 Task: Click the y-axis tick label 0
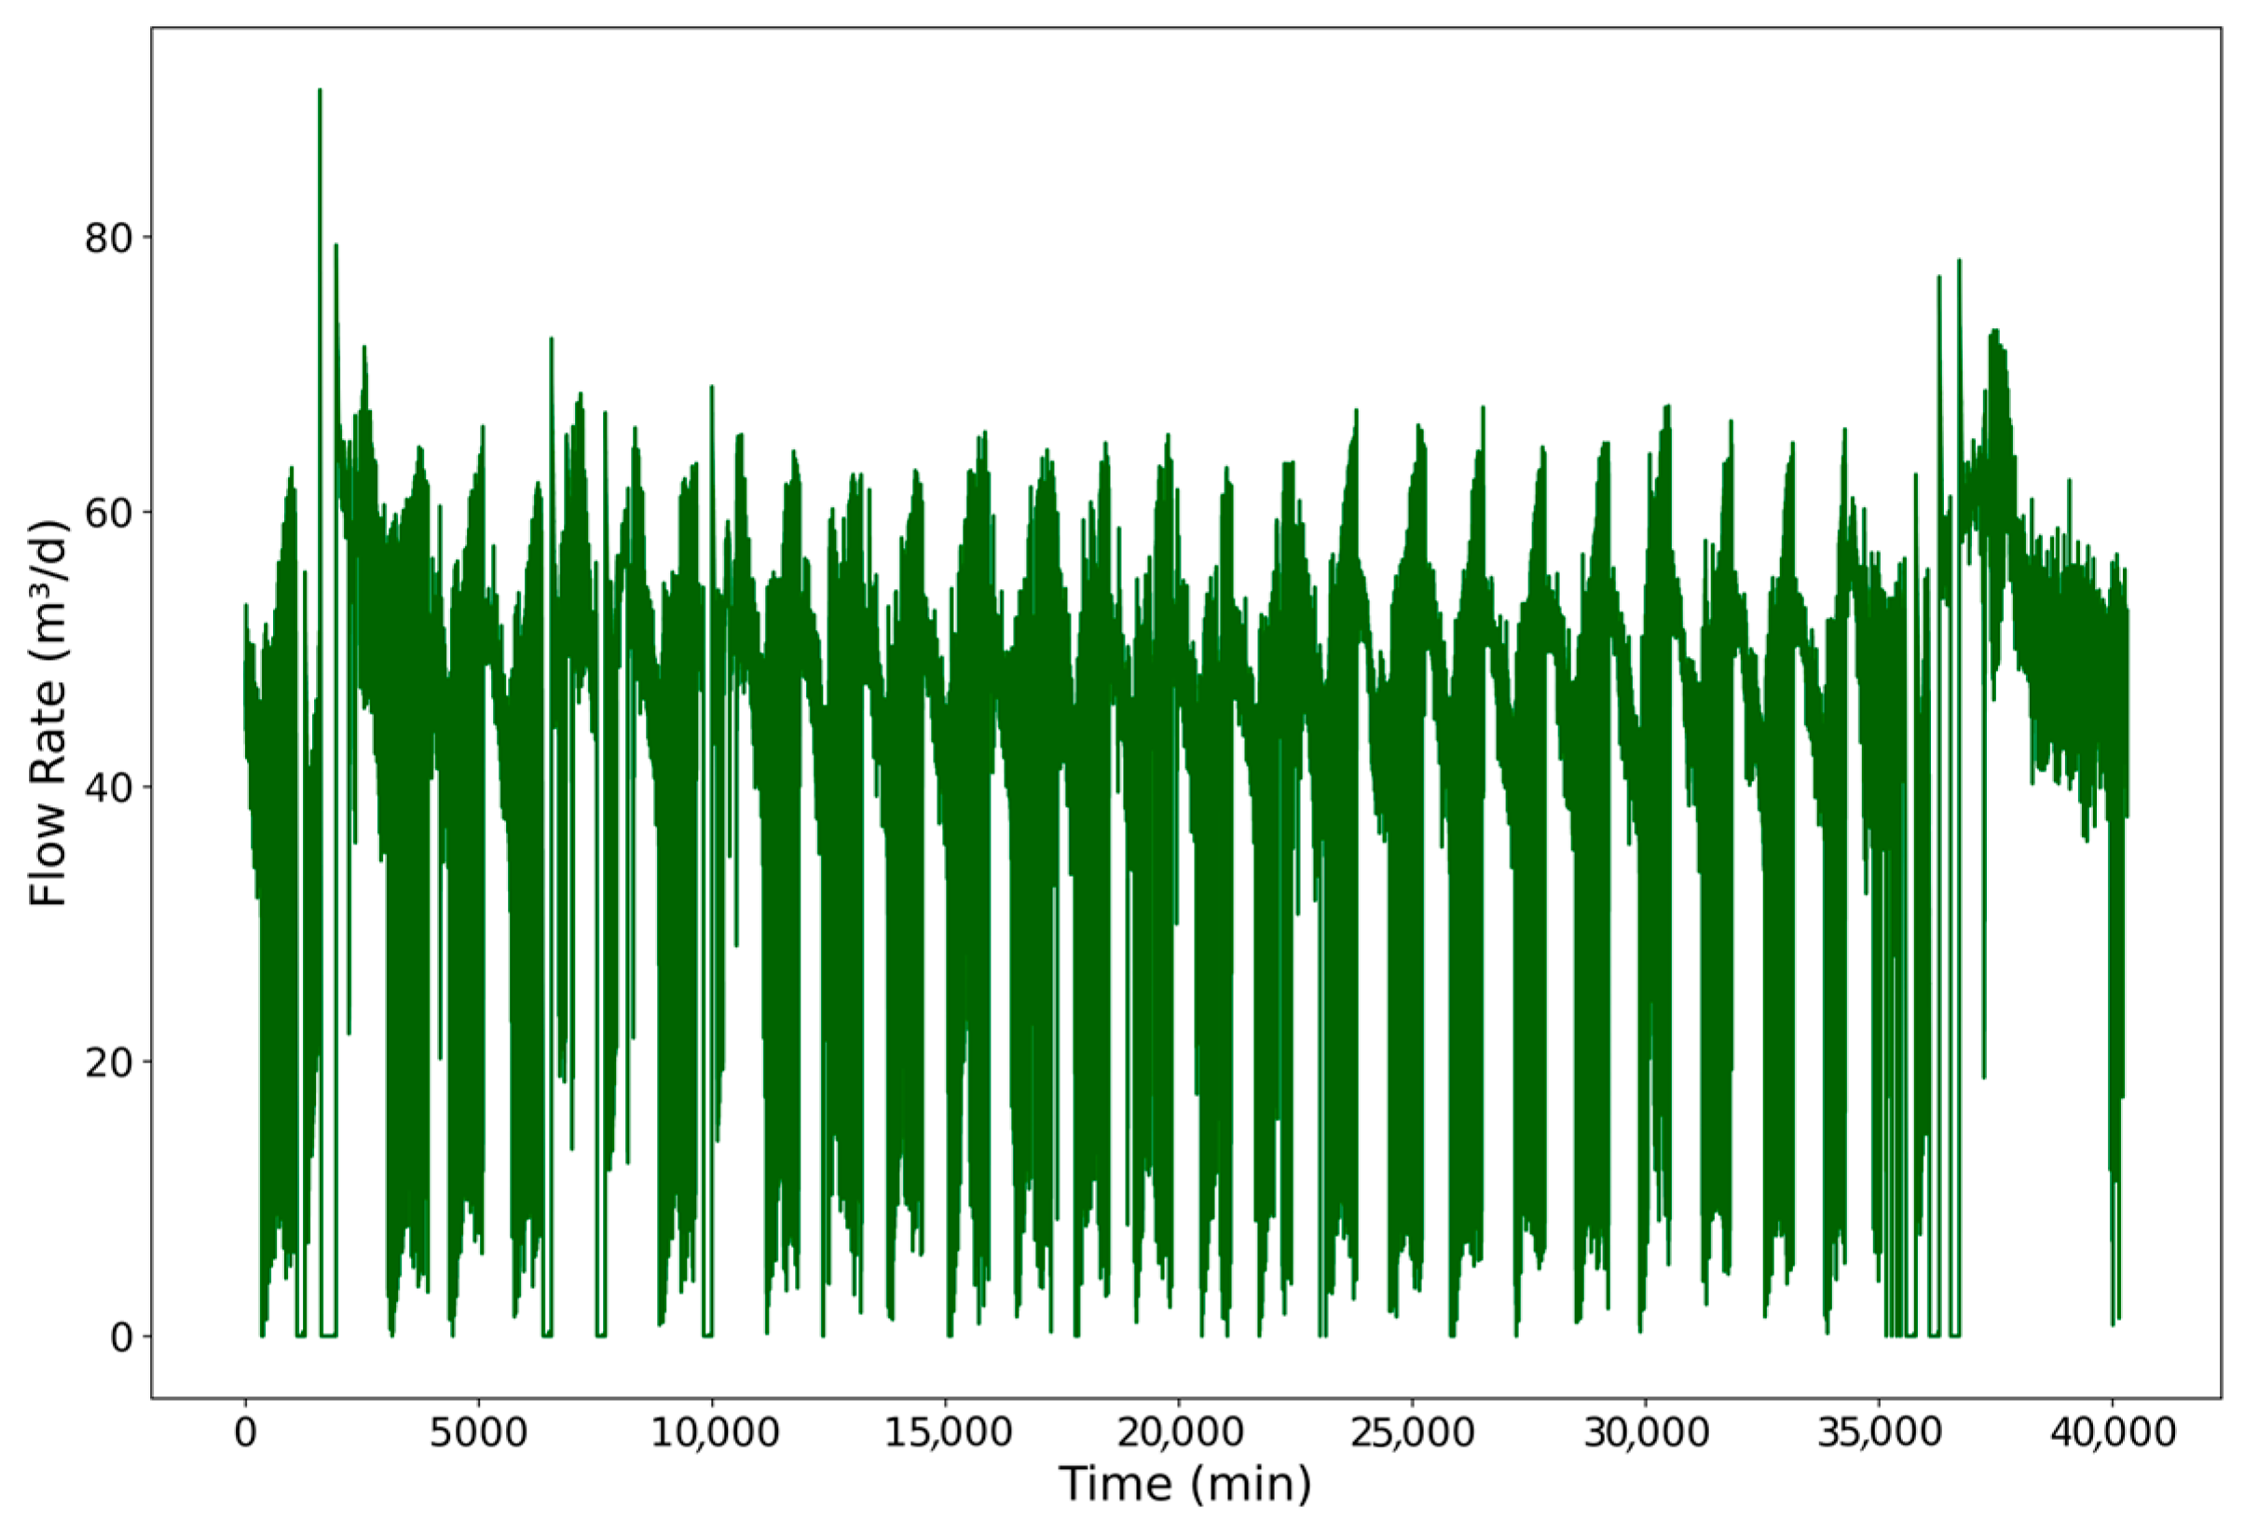coord(121,1337)
